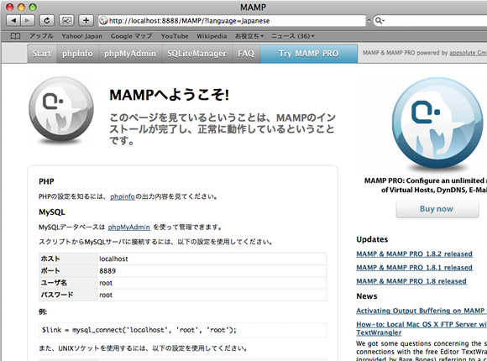The height and width of the screenshot is (361, 487).
Task: Click the globe icon in the address bar
Action: (x=103, y=21)
